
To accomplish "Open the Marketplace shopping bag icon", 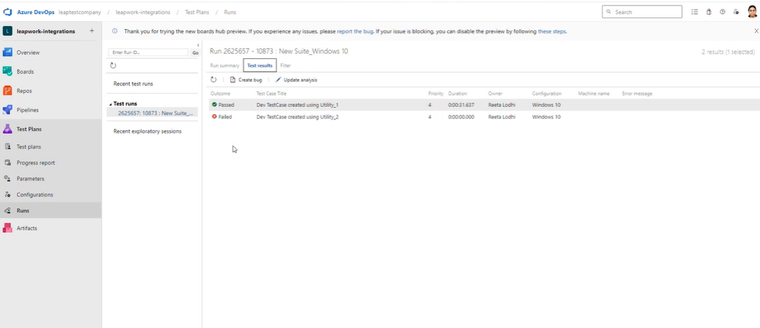I will (708, 12).
